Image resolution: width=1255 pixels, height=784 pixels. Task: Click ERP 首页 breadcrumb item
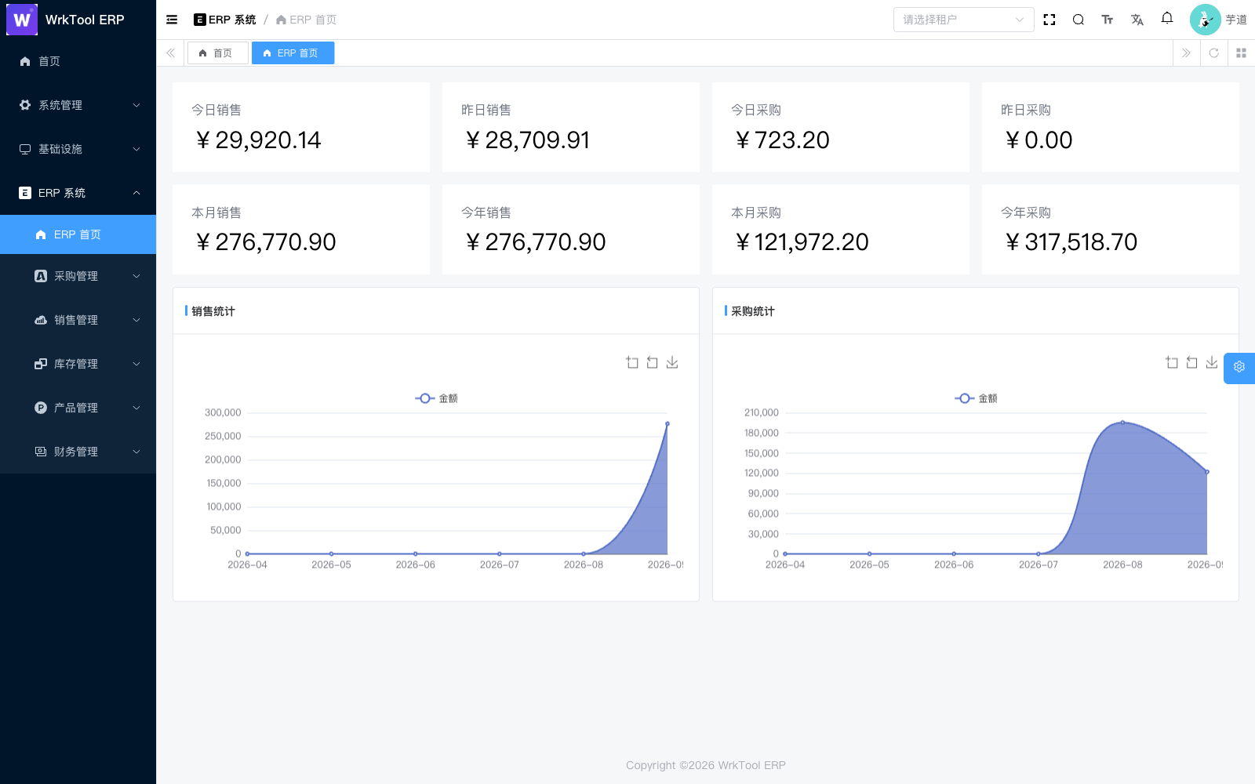pyautogui.click(x=307, y=20)
